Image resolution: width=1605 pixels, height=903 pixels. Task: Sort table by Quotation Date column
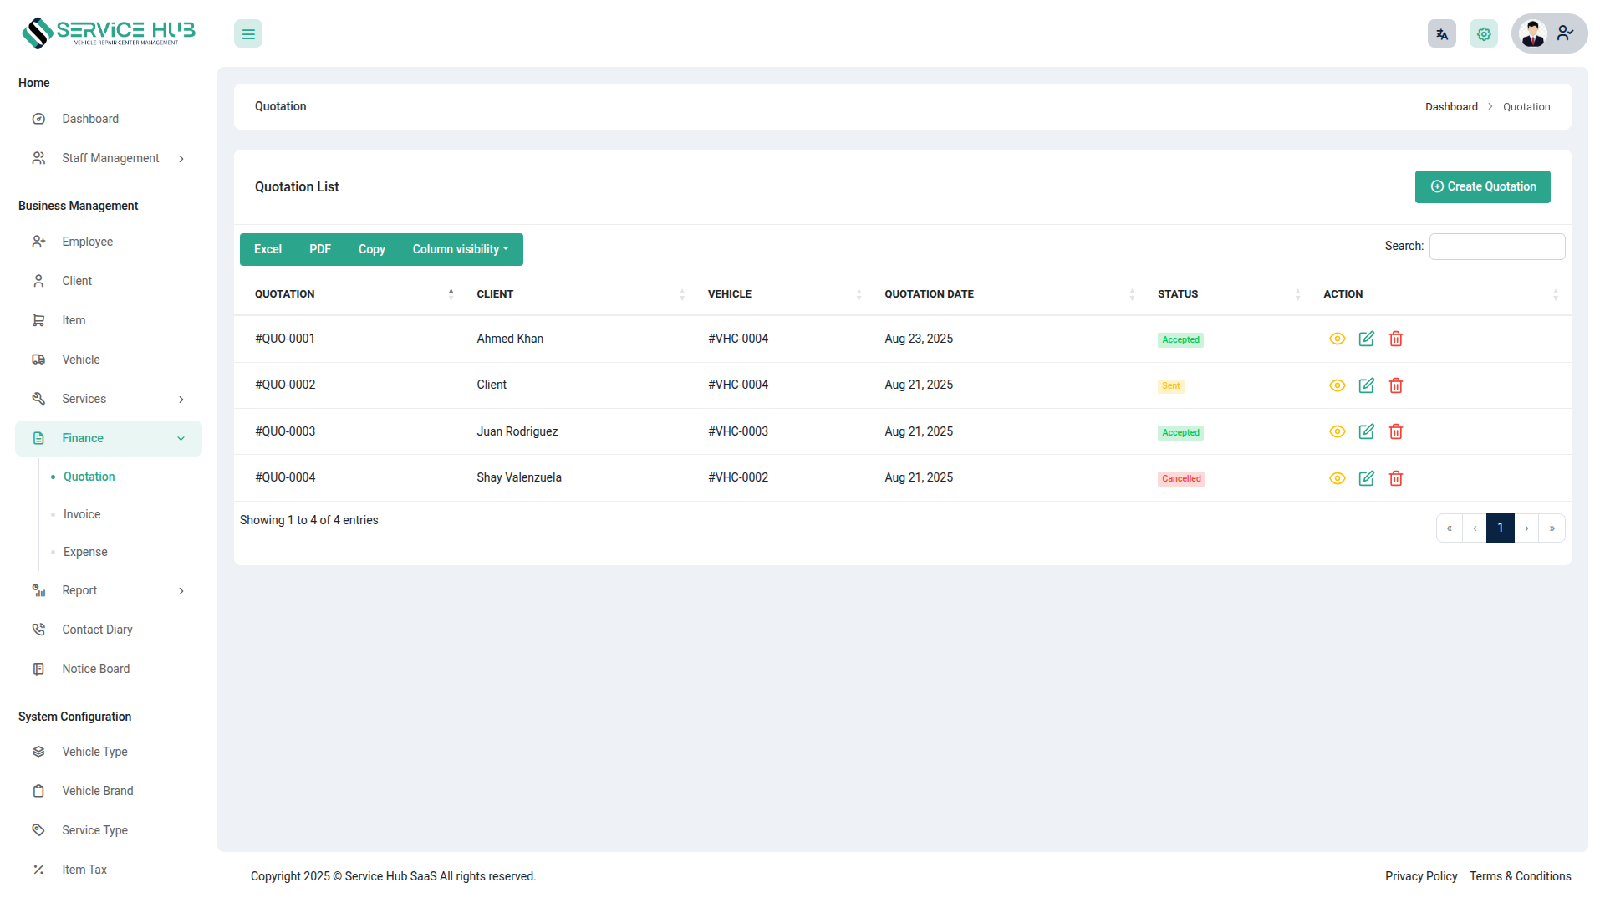[929, 294]
